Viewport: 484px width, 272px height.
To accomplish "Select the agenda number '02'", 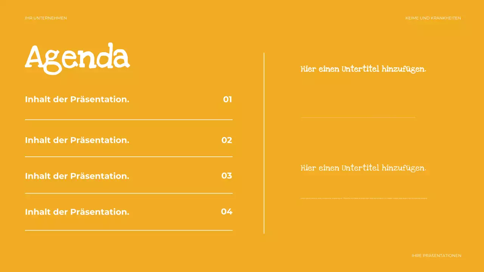I will pyautogui.click(x=226, y=140).
